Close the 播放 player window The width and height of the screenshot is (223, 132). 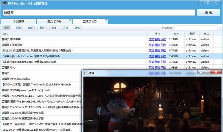(216, 72)
